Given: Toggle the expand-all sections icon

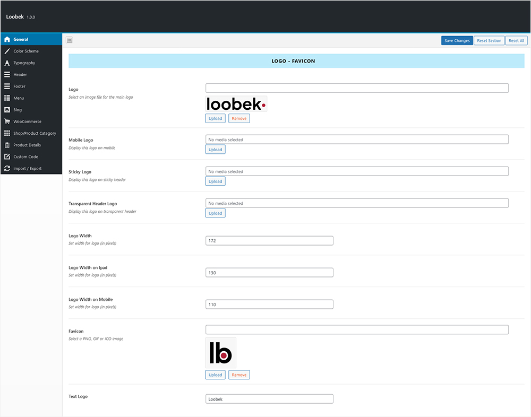Looking at the screenshot, I should click(70, 40).
